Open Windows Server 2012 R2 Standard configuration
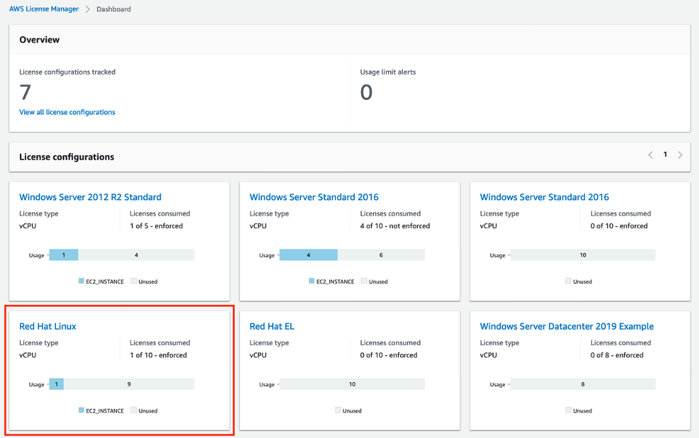Image resolution: width=699 pixels, height=438 pixels. pyautogui.click(x=90, y=197)
